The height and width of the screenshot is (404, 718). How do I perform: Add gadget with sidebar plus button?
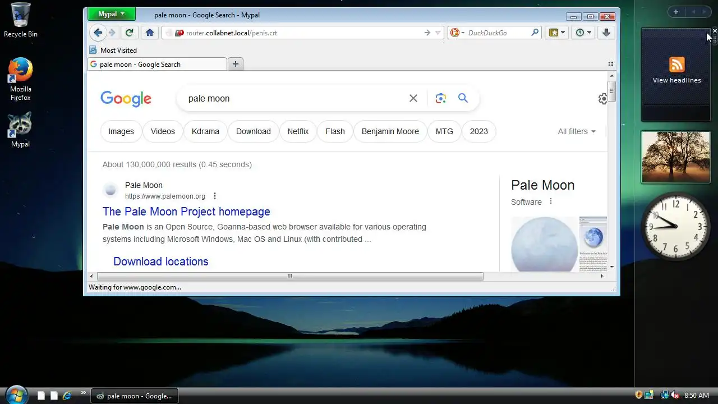(x=676, y=12)
